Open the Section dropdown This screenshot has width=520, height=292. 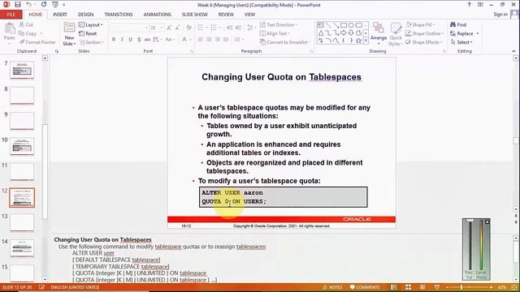pyautogui.click(x=92, y=42)
